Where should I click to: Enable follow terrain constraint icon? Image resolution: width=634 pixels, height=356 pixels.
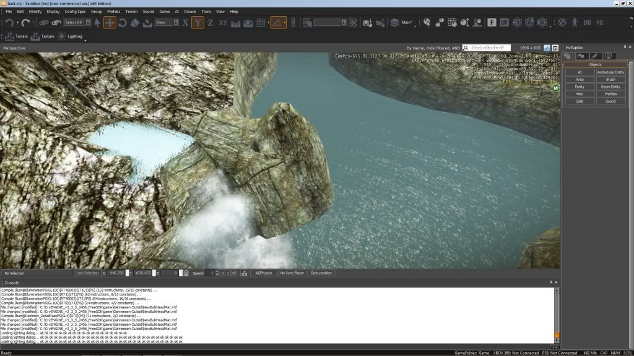(x=235, y=23)
